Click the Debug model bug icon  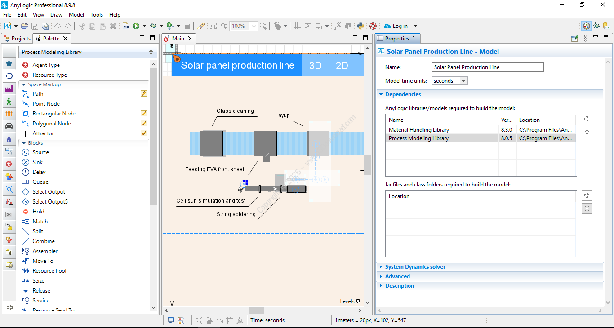coord(153,26)
